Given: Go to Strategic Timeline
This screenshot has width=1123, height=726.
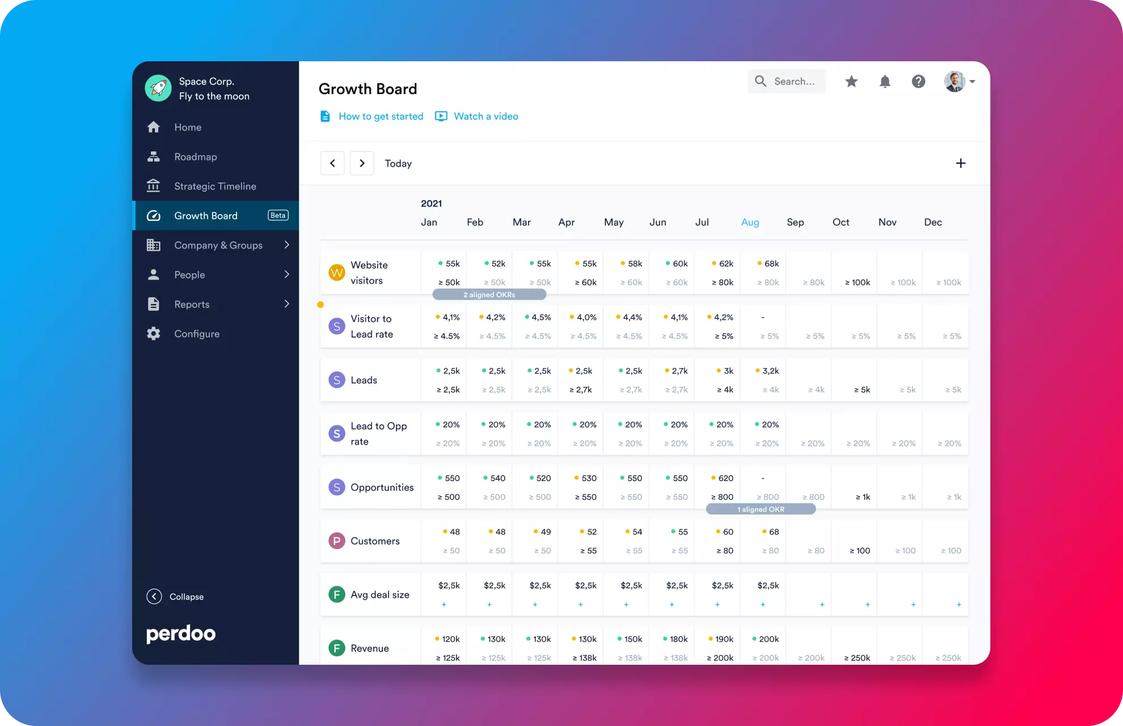Looking at the screenshot, I should [215, 186].
